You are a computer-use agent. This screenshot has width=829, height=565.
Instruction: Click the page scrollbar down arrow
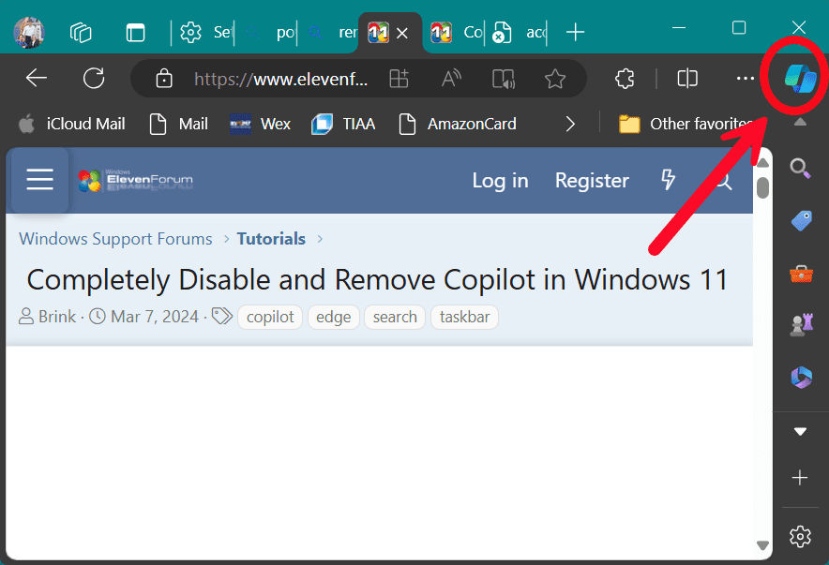click(x=762, y=545)
